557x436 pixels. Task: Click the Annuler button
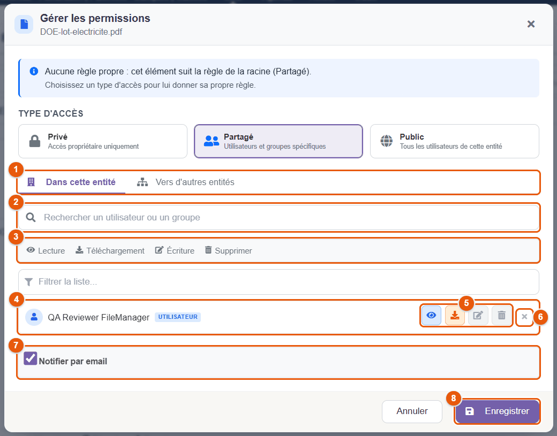(x=412, y=411)
